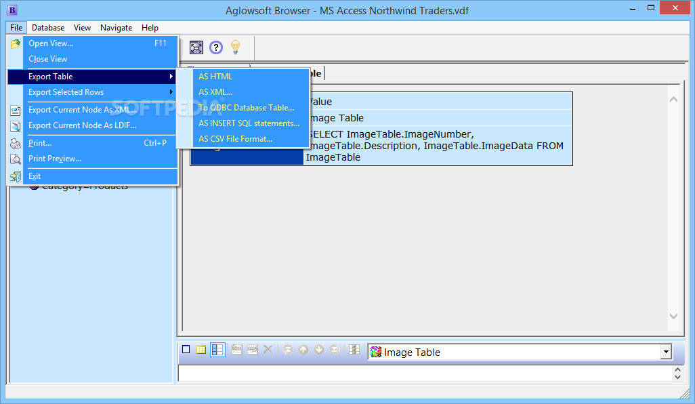Select the blue form view icon
Screen dimensions: 695x404
coord(217,350)
